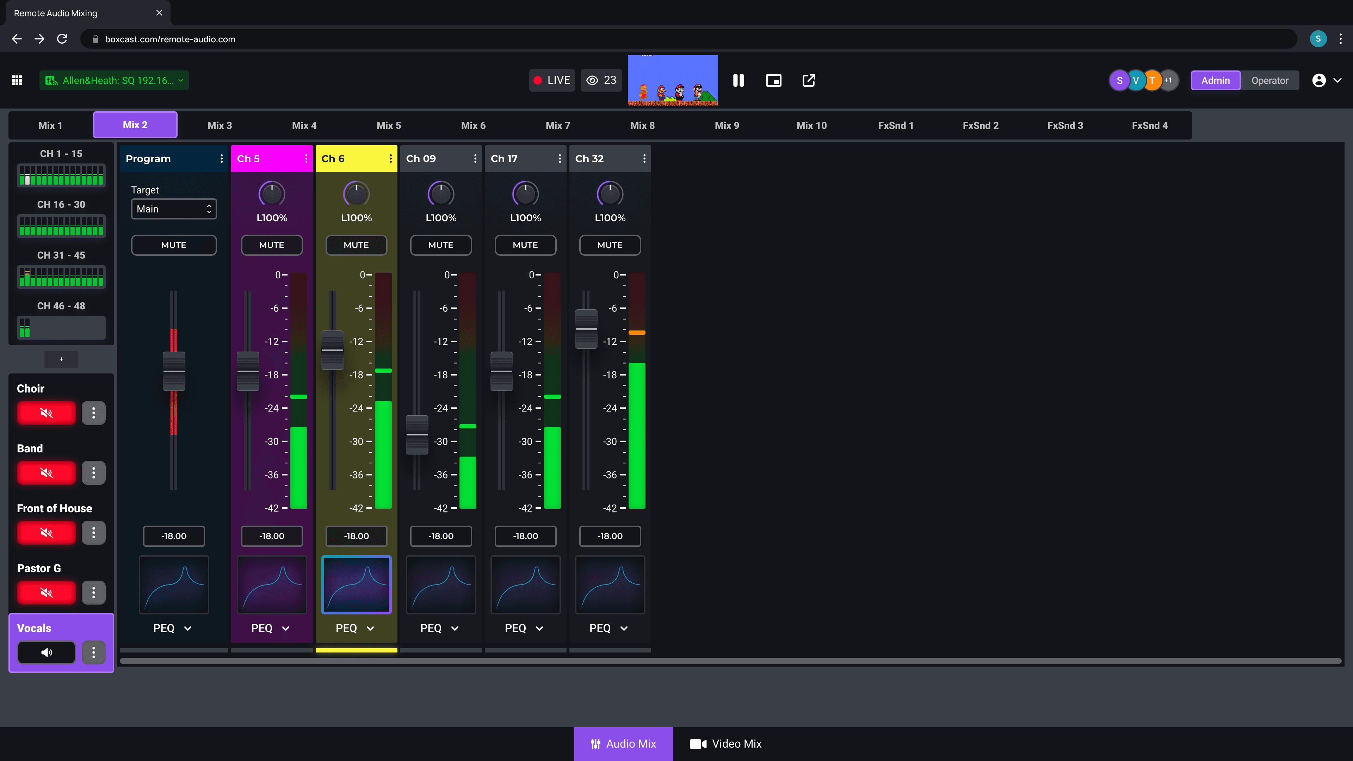Open Choir group options menu
Viewport: 1353px width, 761px height.
93,413
